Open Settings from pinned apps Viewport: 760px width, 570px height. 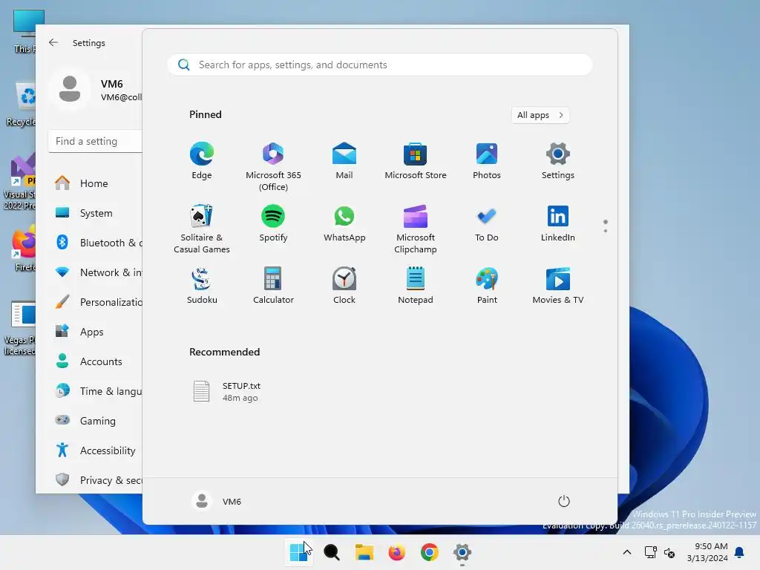pyautogui.click(x=558, y=161)
